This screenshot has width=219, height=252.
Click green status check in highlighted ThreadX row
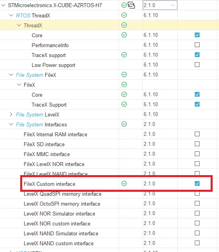coord(124,25)
